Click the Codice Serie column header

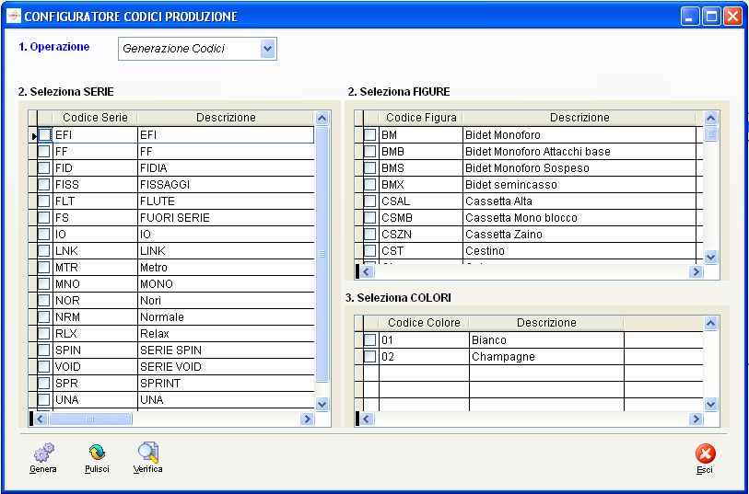[x=95, y=118]
